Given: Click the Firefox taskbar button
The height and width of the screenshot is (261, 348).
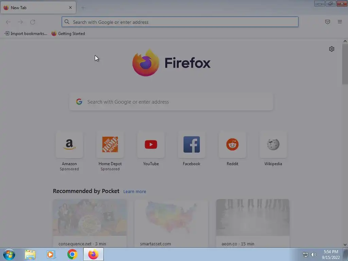Looking at the screenshot, I should [93, 254].
